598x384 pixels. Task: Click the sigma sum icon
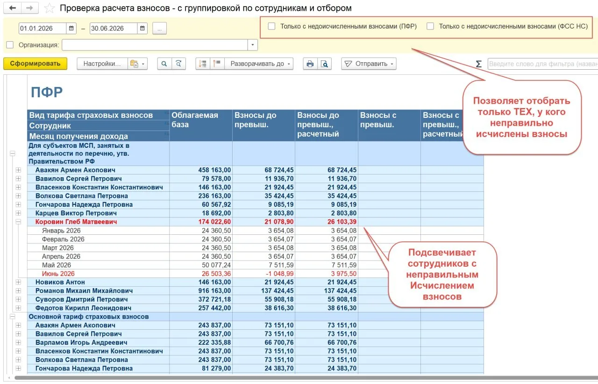click(x=478, y=64)
